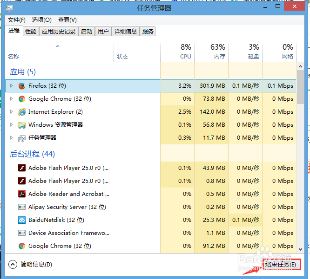Close the 任务管理器 window
The image size is (310, 279).
pyautogui.click(x=294, y=6)
